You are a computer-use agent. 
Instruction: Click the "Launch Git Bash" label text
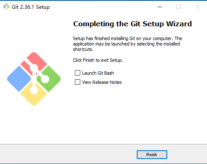coord(98,73)
